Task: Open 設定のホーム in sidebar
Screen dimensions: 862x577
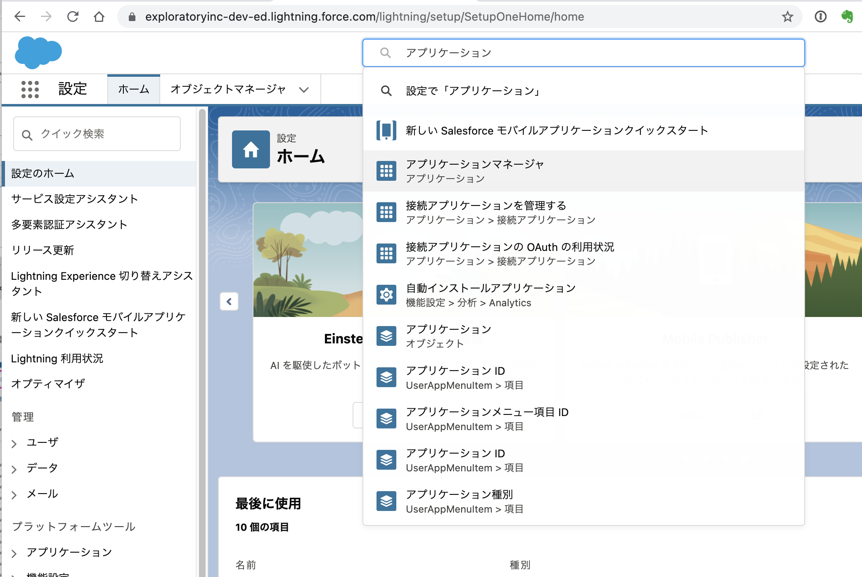Action: click(99, 173)
